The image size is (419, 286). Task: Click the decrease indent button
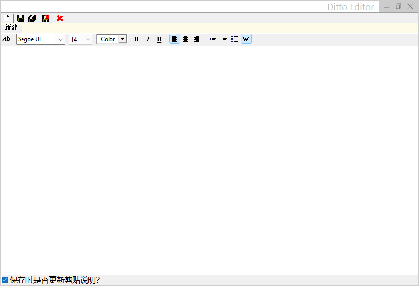224,39
